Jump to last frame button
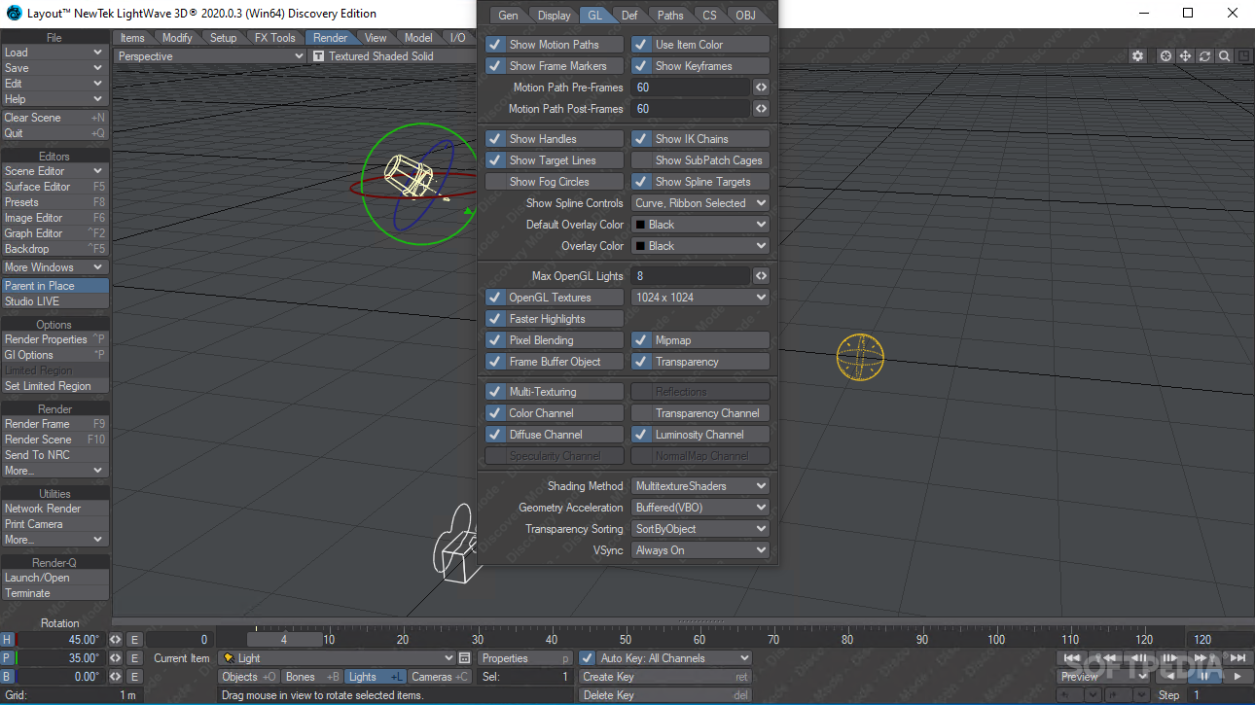The image size is (1255, 705). pyautogui.click(x=1237, y=658)
